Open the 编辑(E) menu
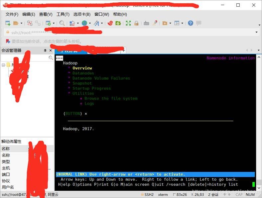The width and height of the screenshot is (262, 198). [x=29, y=14]
